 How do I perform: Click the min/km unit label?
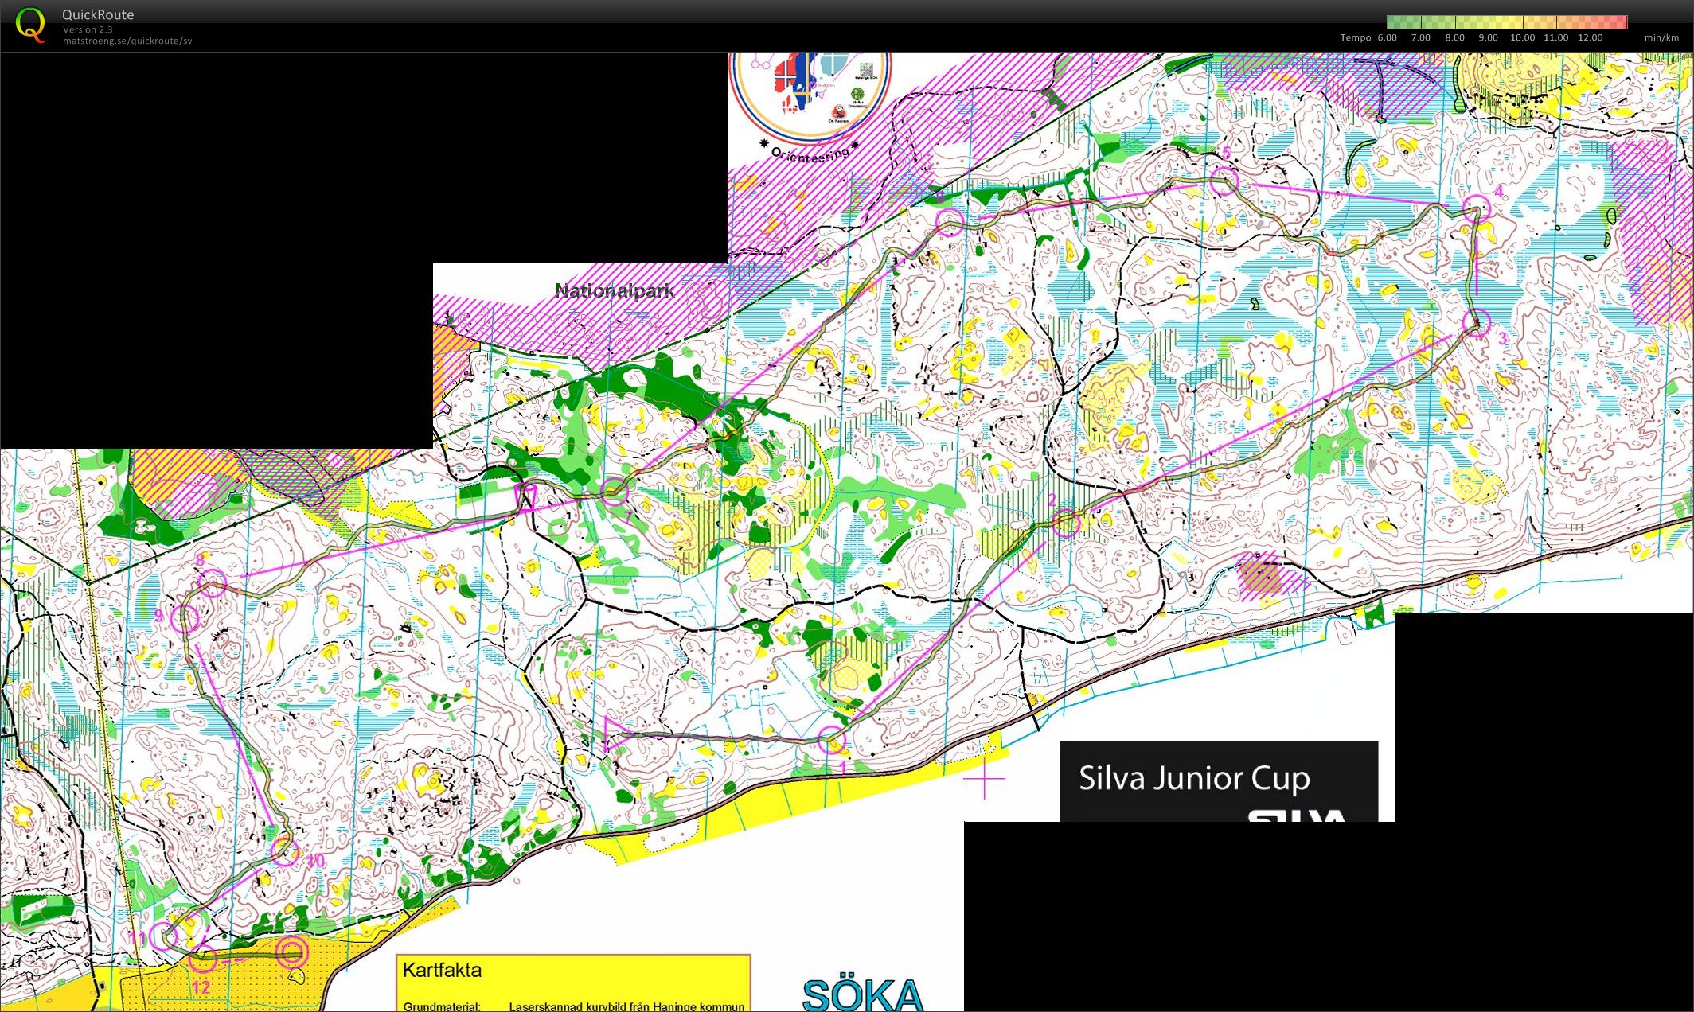click(x=1661, y=37)
